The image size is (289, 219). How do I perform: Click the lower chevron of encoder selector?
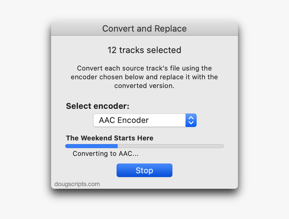(x=191, y=123)
